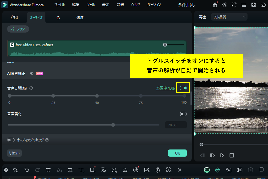The width and height of the screenshot is (268, 179).
Task: Turn off the 音声の明瞭さ toggle switch
Action: click(183, 88)
